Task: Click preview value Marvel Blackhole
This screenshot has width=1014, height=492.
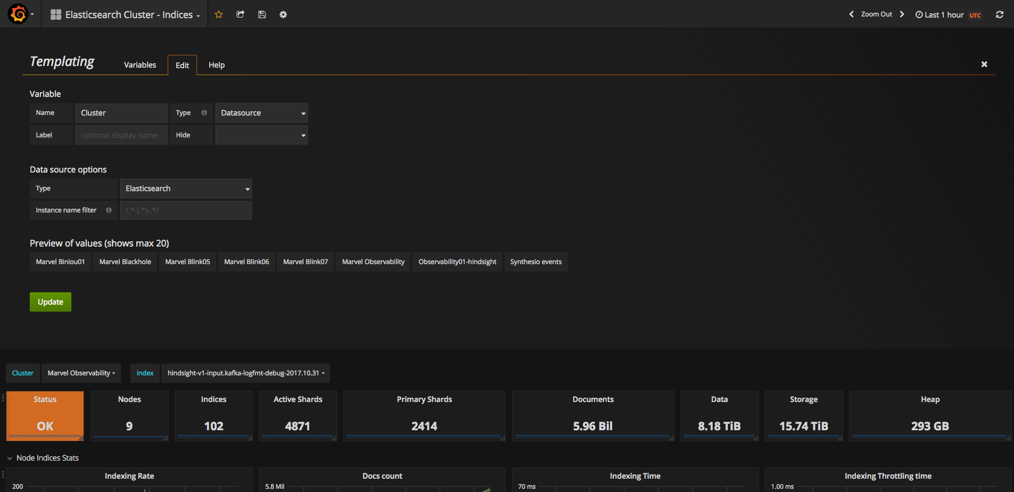Action: coord(125,262)
